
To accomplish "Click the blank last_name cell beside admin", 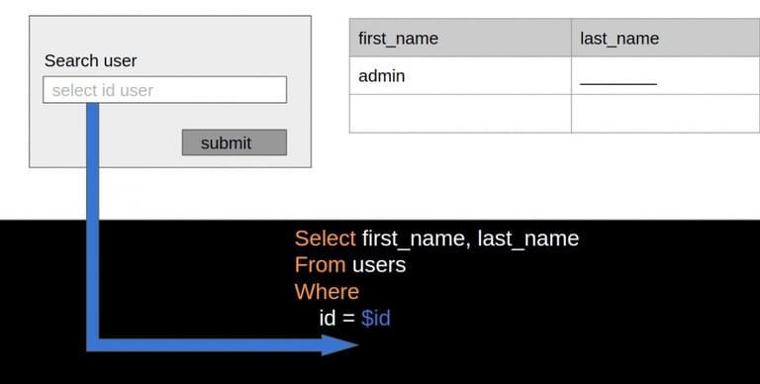I will point(665,75).
